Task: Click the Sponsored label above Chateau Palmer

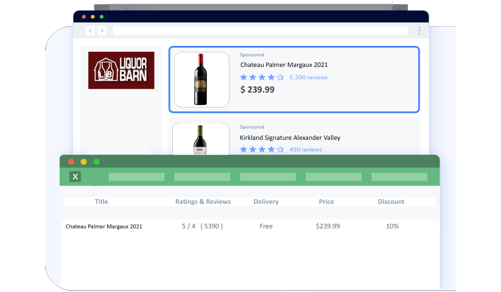Action: point(252,55)
